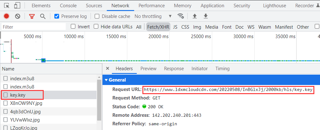Filter requests by JS type

(175, 27)
